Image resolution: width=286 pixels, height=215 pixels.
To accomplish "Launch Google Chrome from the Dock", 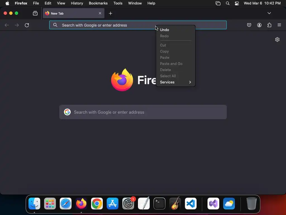I will pyautogui.click(x=97, y=204).
